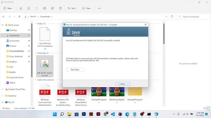Image resolution: width=211 pixels, height=118 pixels.
Task: Open Microsoft Edge from taskbar
Action: [127, 114]
